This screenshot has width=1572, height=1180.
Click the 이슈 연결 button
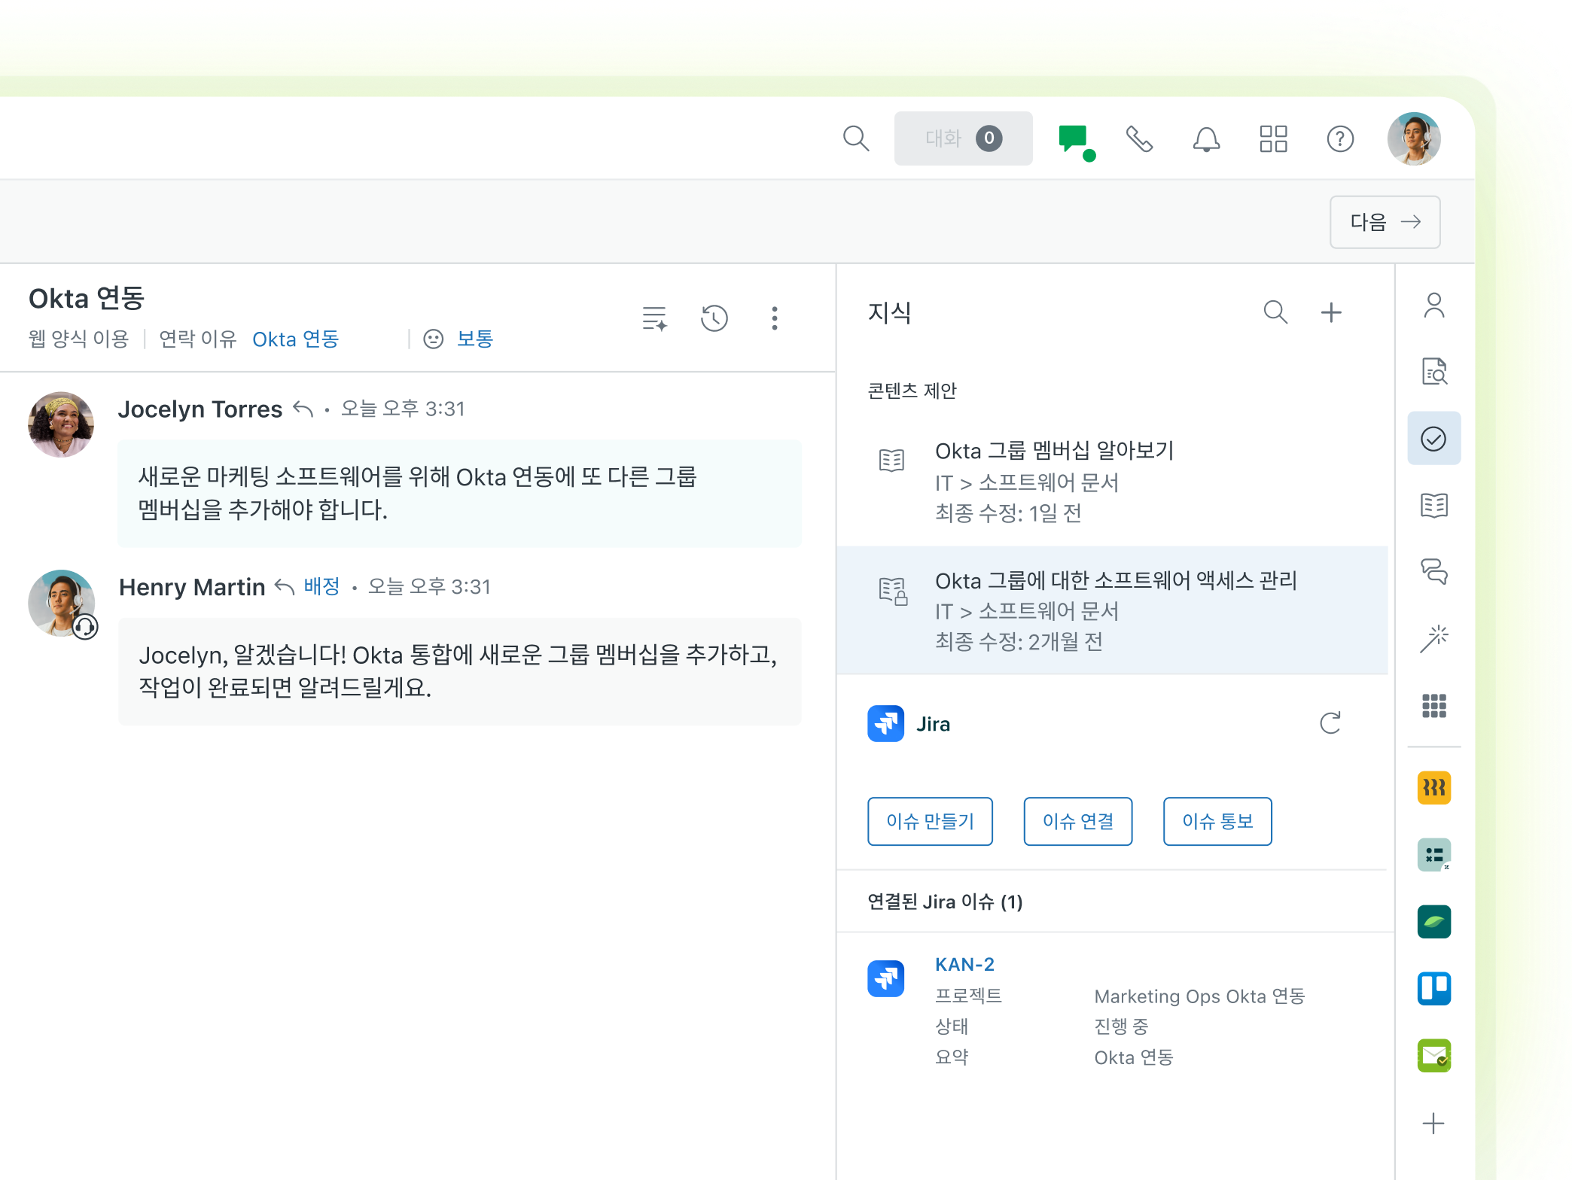pos(1077,821)
